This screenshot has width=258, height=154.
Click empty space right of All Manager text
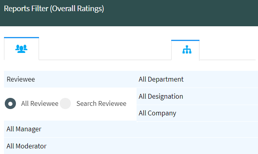pos(148,129)
